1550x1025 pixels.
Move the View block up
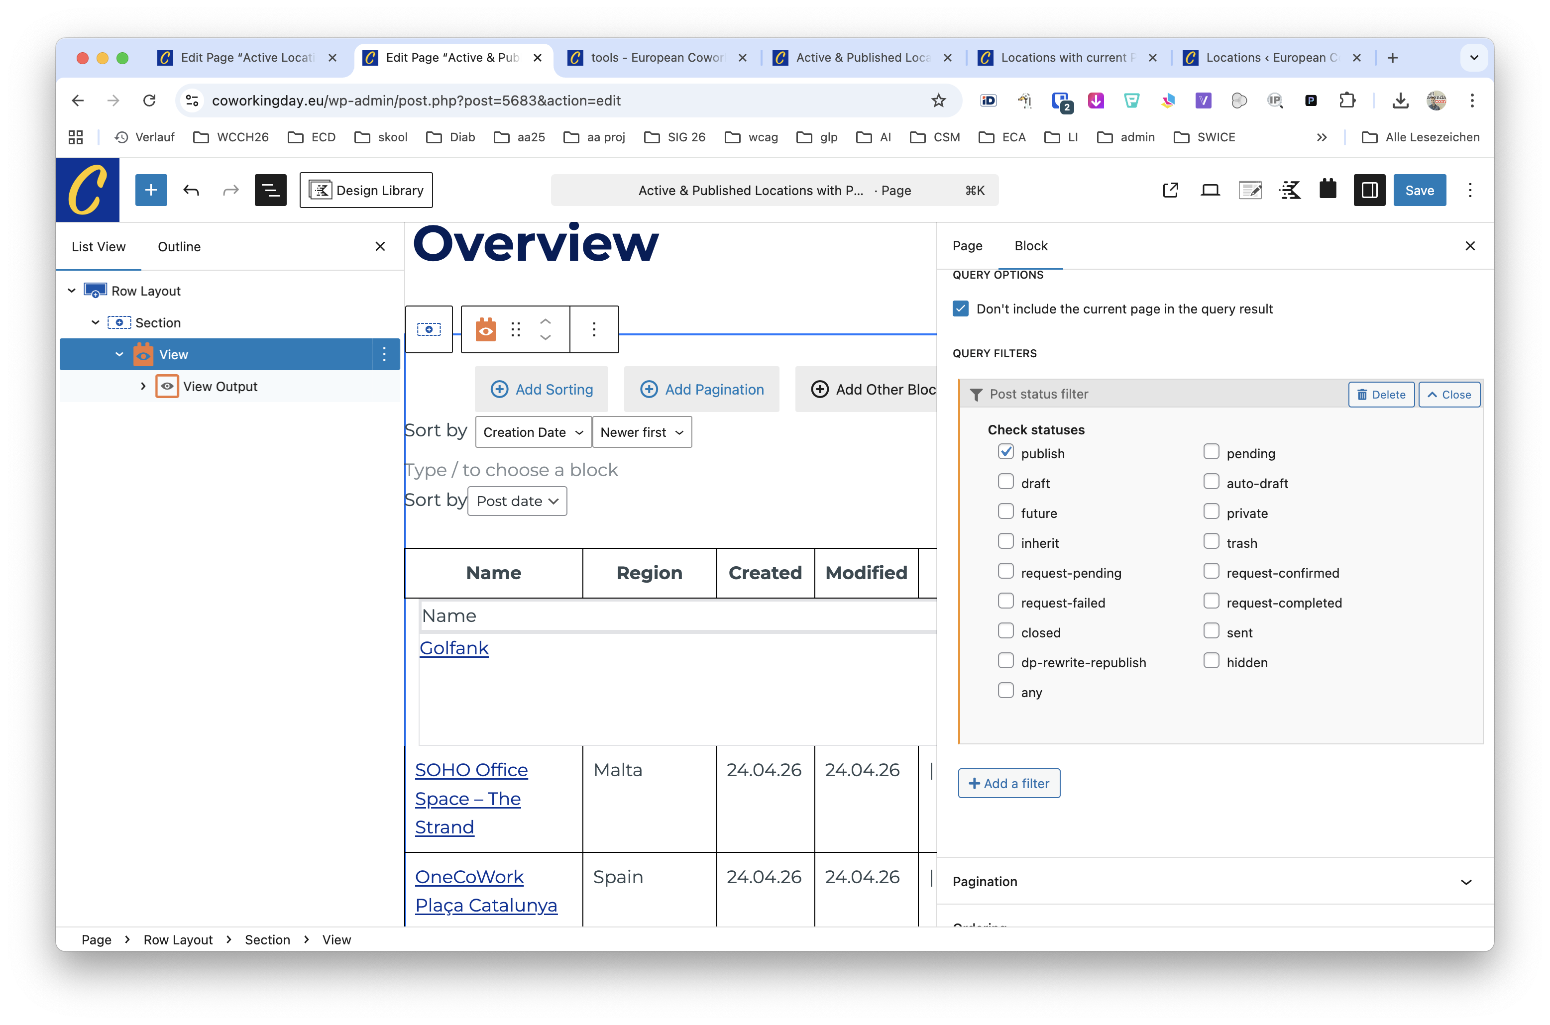545,321
